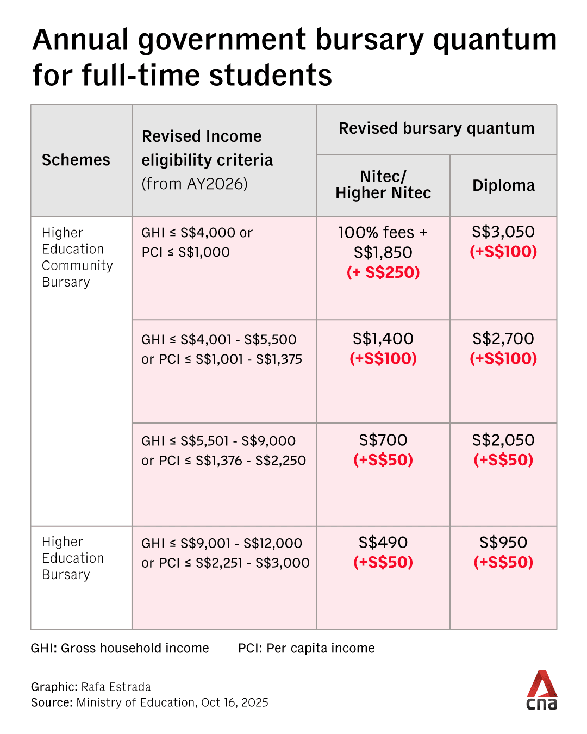Click the infographic title about bursary quantum
Viewport: 587px width, 734px height.
pyautogui.click(x=294, y=57)
